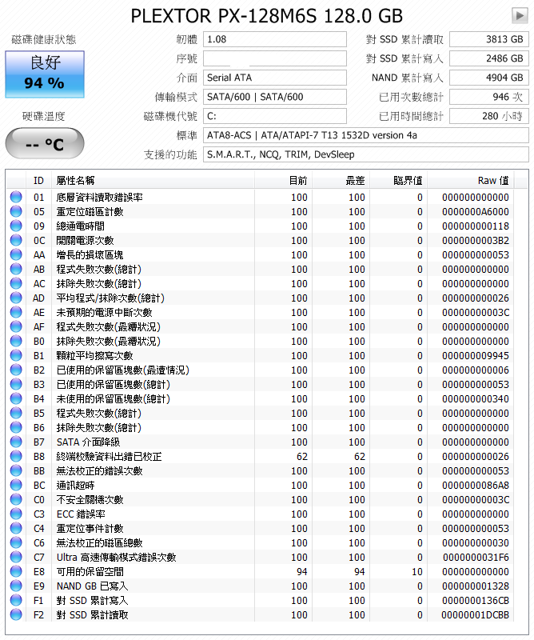Image resolution: width=534 pixels, height=640 pixels.
Task: Click the 已用次數總計 value 946 次
Action: pyautogui.click(x=489, y=97)
